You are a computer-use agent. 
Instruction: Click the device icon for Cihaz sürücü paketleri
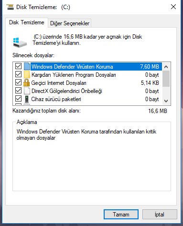27,99
